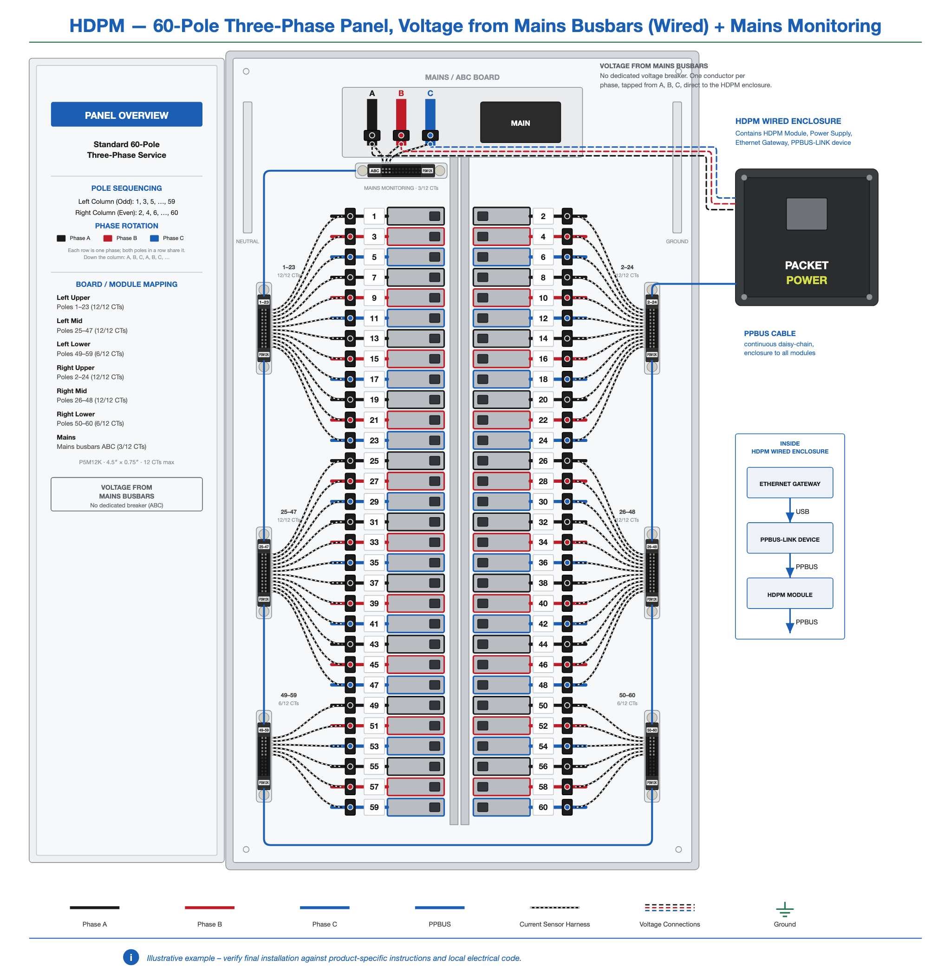951x979 pixels.
Task: Click the Voltage From Mains Busbars box
Action: tap(126, 494)
